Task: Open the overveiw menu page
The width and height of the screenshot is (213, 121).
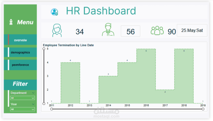Action: coord(20,40)
